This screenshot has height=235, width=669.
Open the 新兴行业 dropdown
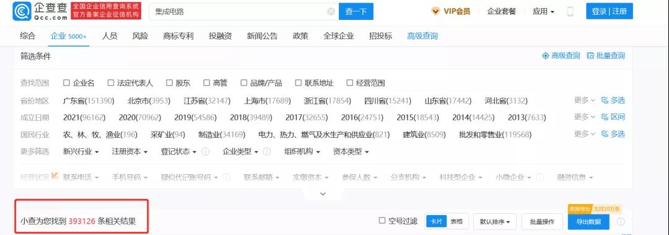(x=81, y=151)
